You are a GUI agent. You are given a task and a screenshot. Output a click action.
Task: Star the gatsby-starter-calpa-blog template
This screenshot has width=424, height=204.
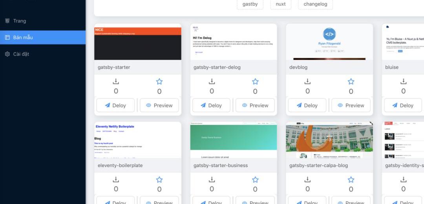(351, 180)
